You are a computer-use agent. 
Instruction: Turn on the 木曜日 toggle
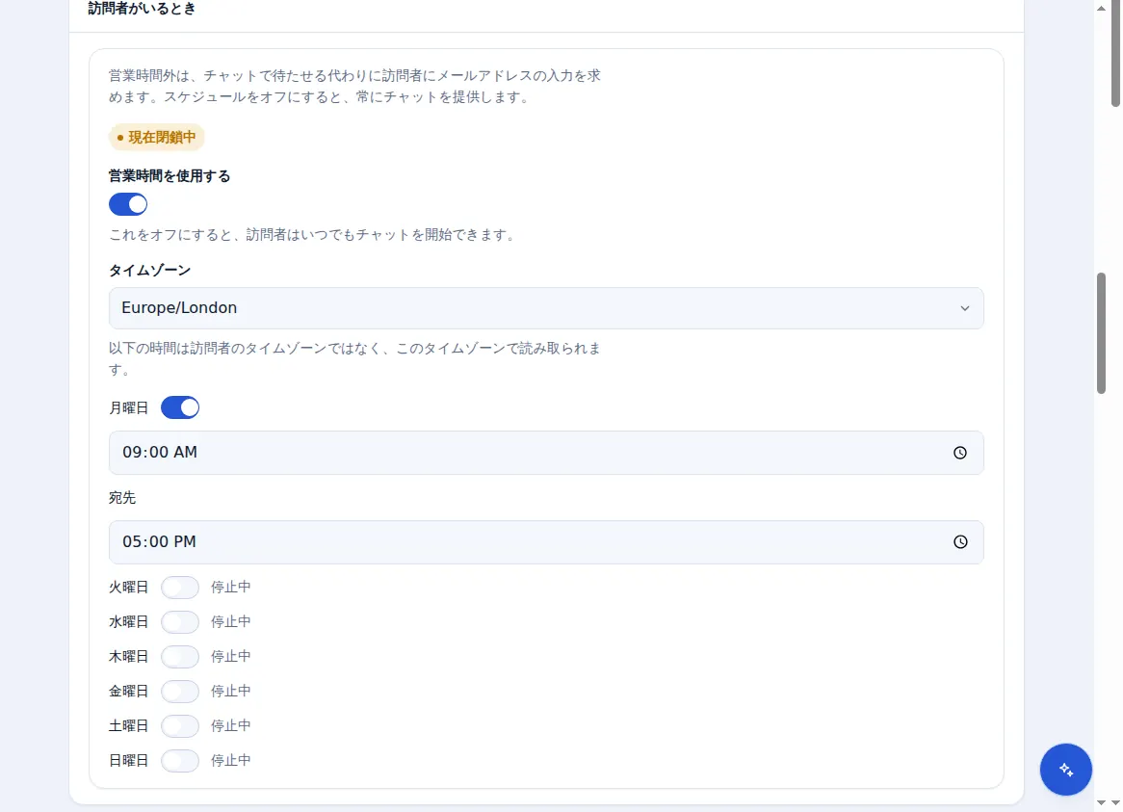coord(180,657)
